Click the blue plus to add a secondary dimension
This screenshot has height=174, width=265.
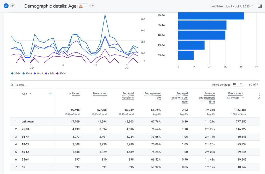coord(50,94)
